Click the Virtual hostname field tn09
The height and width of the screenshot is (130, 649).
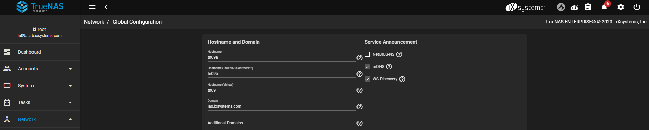281,90
